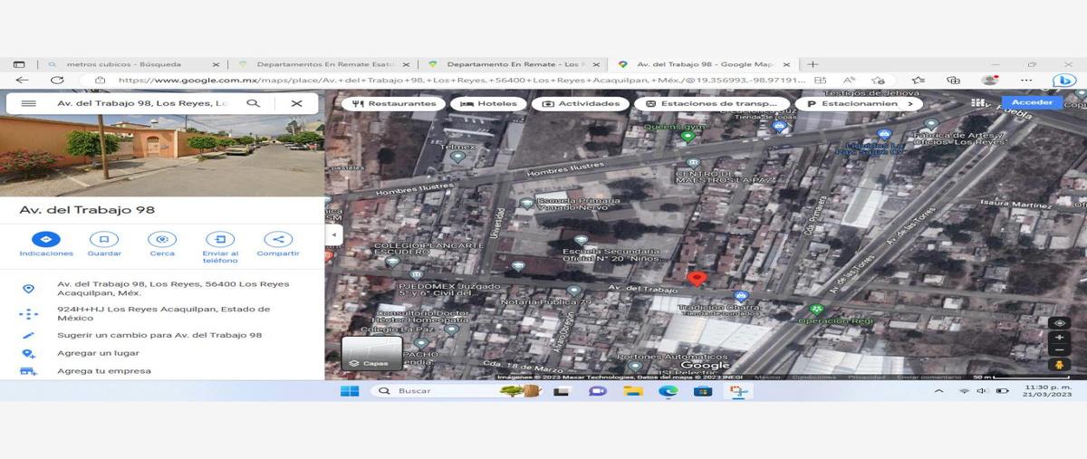This screenshot has width=1087, height=459.
Task: Get directions with the Indicaciones icon
Action: coord(46,240)
